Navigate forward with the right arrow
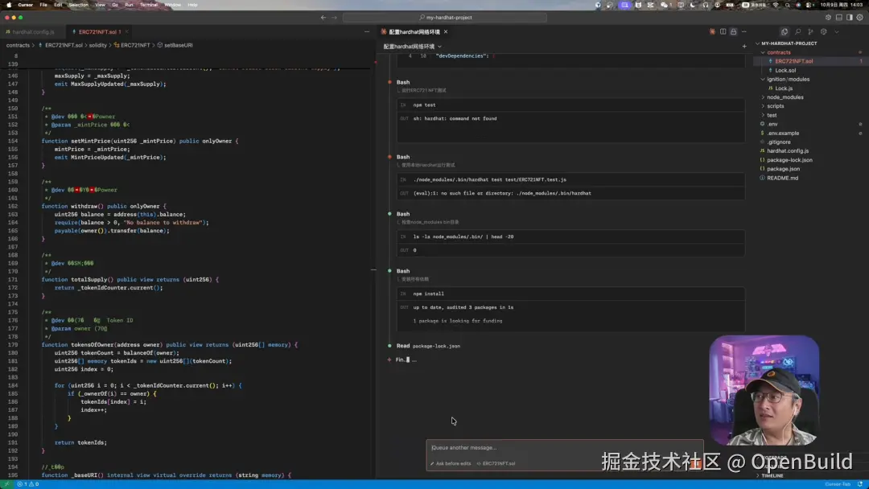Image resolution: width=869 pixels, height=489 pixels. [334, 17]
